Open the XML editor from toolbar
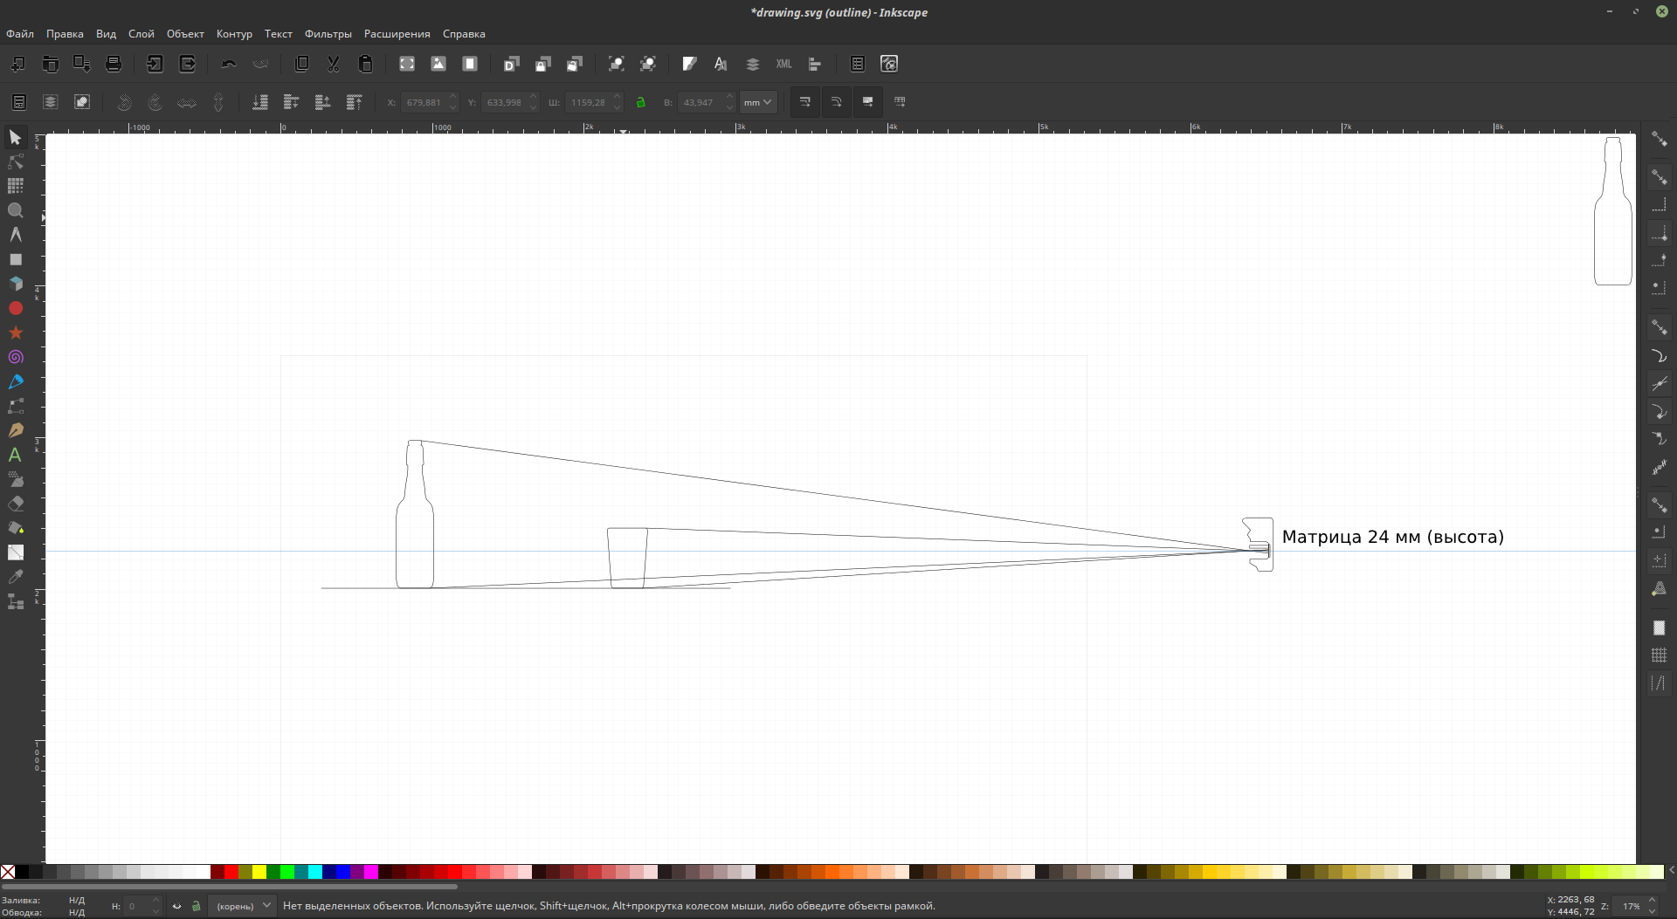 coord(783,64)
